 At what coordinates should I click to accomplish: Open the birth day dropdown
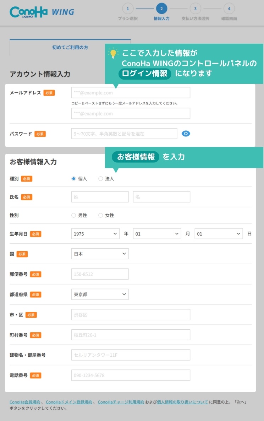(219, 233)
